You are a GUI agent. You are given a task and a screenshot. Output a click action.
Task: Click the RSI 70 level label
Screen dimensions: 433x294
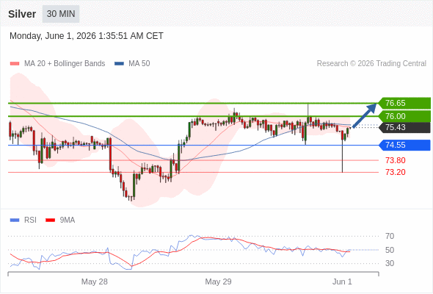coord(390,236)
